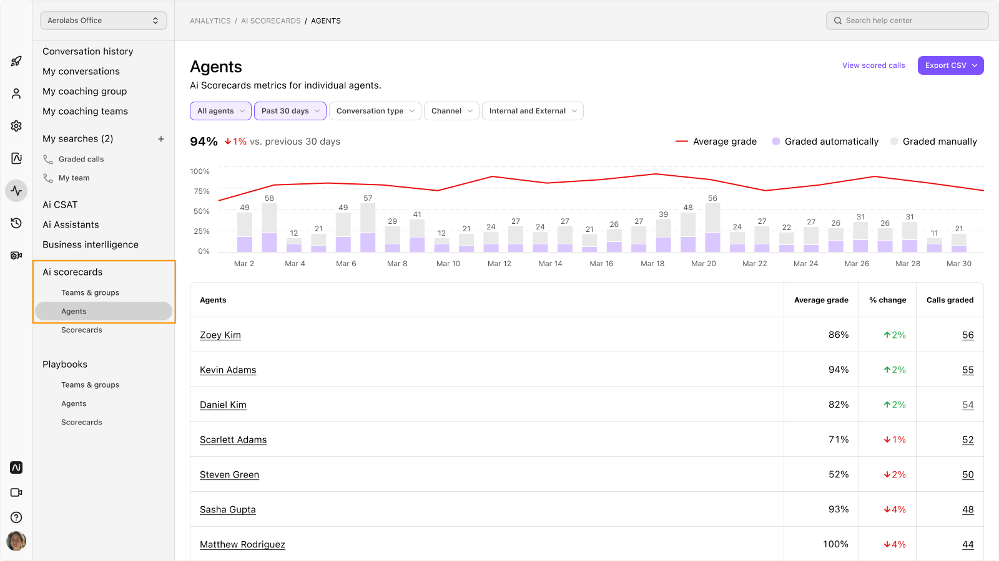This screenshot has width=999, height=561.
Task: Click View scored calls link
Action: click(874, 65)
